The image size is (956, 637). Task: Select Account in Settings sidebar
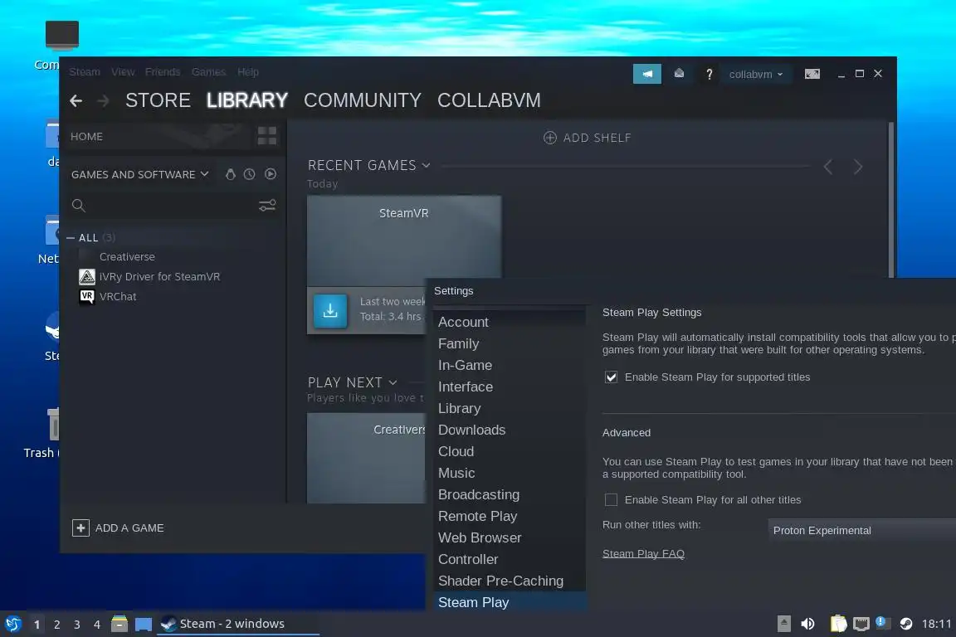[x=510, y=322]
